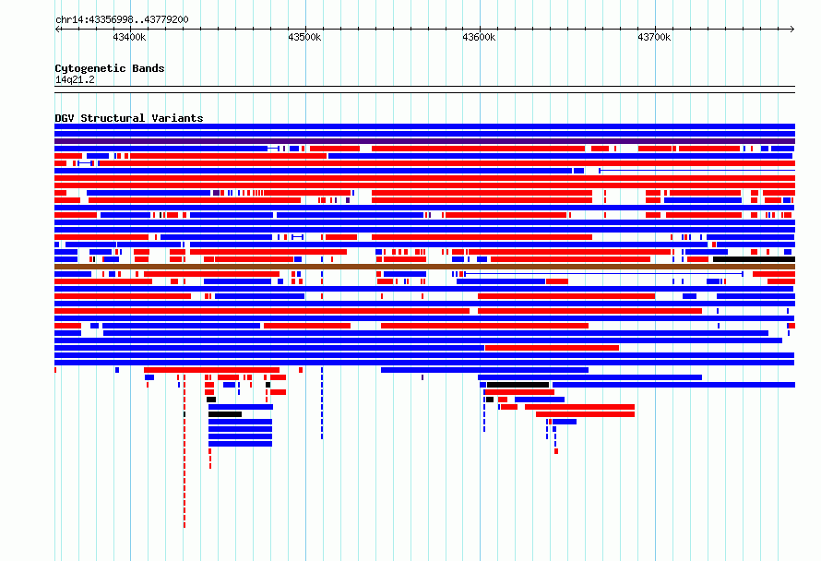Click the full-width purple variant bar
This screenshot has height=561, width=821.
(x=424, y=141)
